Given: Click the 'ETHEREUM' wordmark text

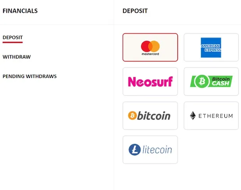Looking at the screenshot, I should pos(215,116).
